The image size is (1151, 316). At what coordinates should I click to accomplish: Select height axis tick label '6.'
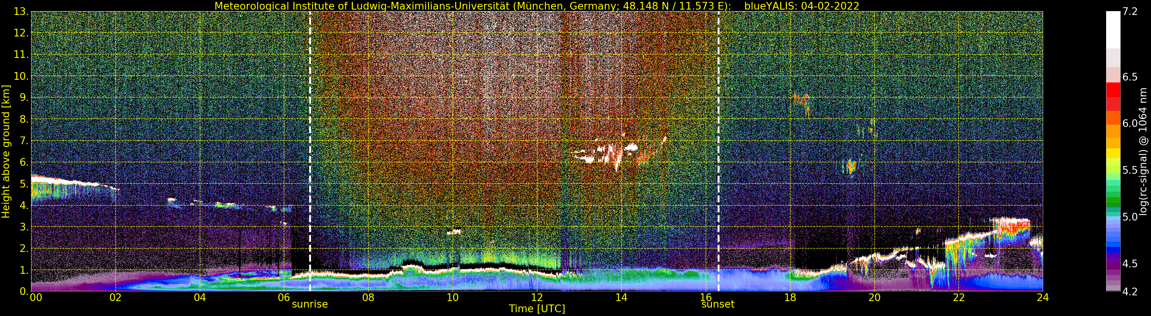pyautogui.click(x=24, y=162)
